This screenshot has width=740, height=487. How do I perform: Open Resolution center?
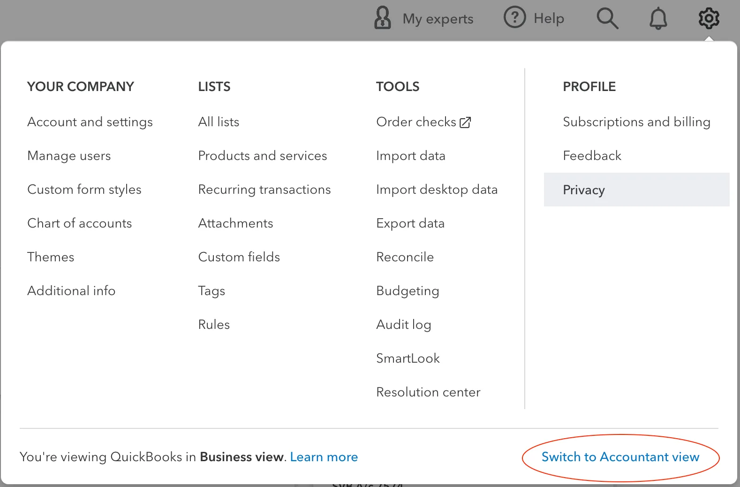429,392
